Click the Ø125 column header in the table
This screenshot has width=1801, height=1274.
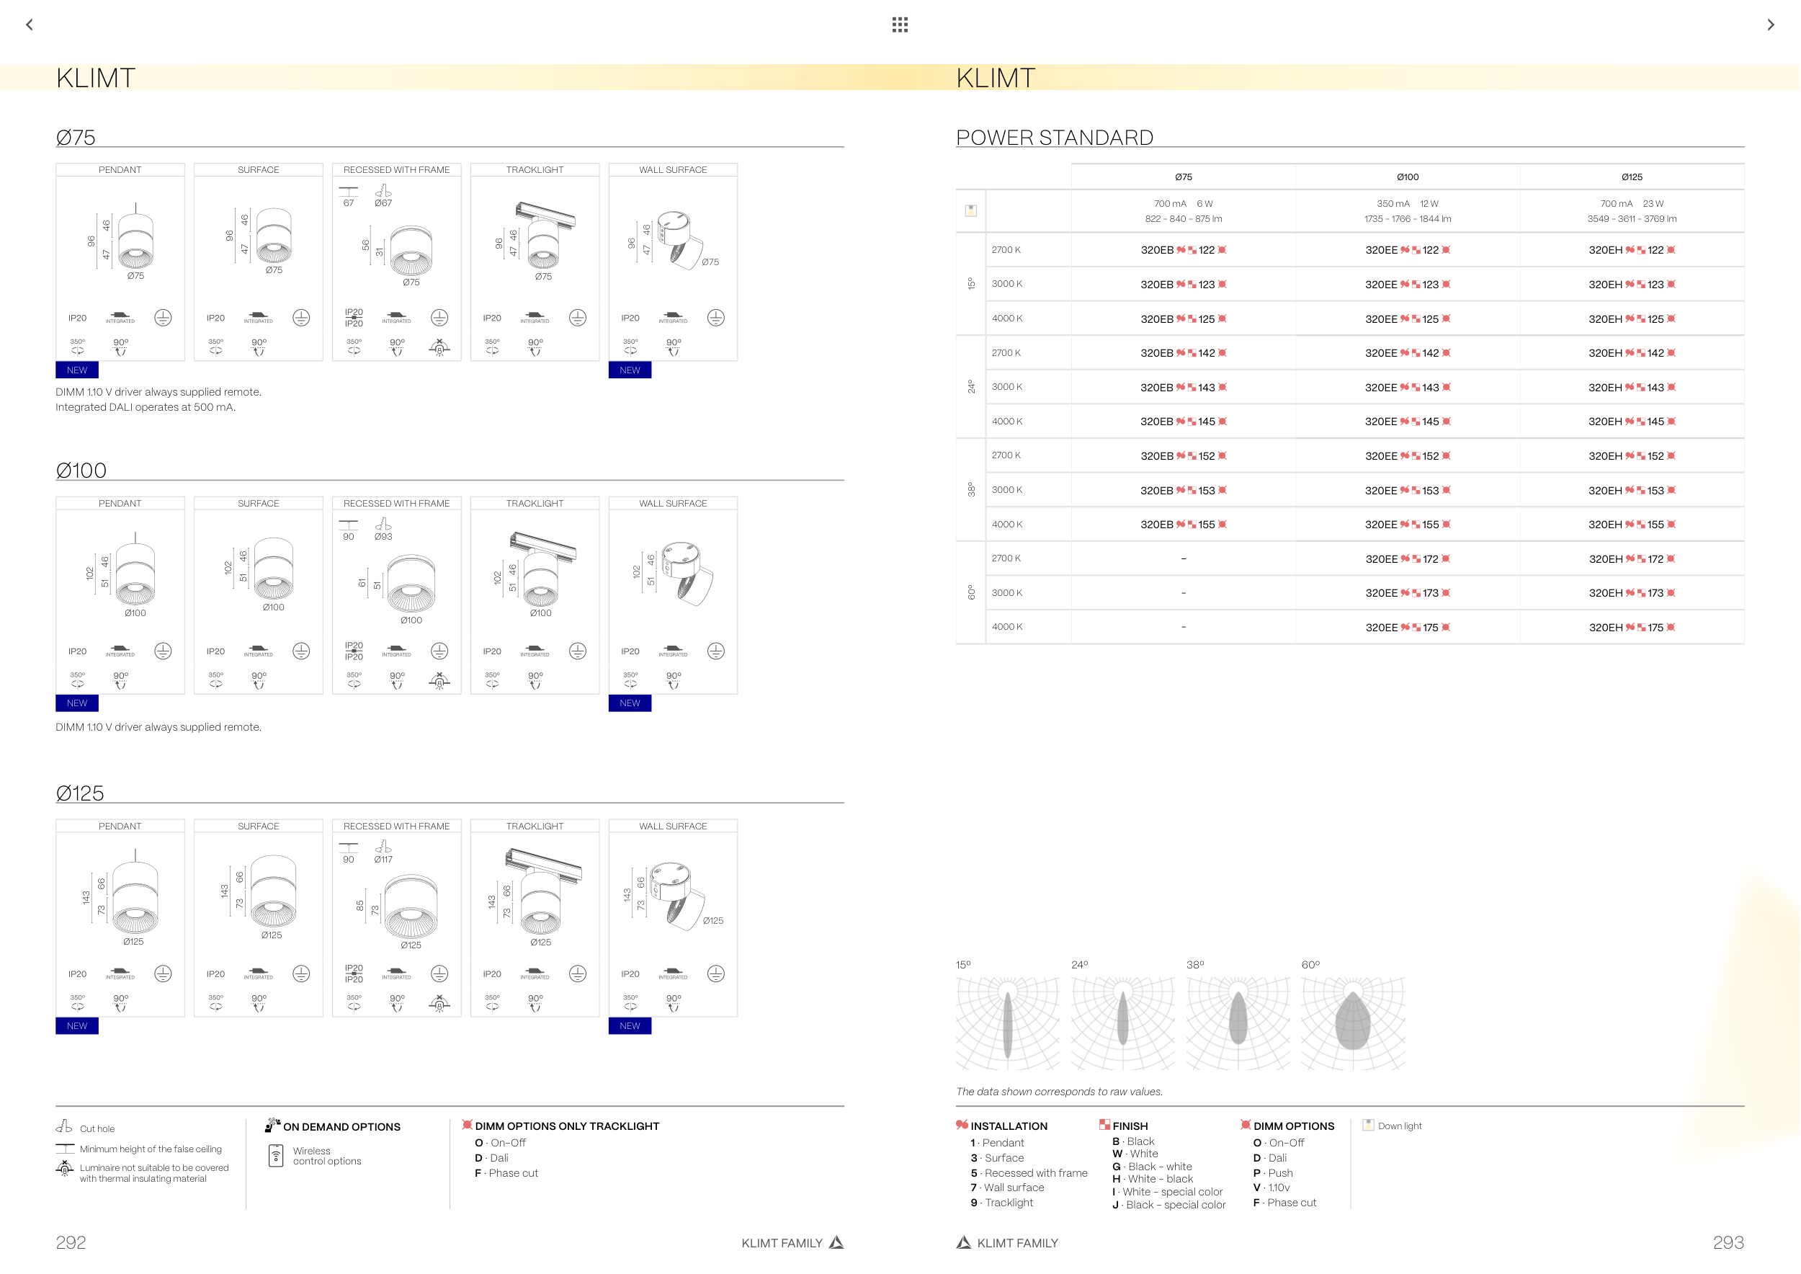coord(1632,177)
